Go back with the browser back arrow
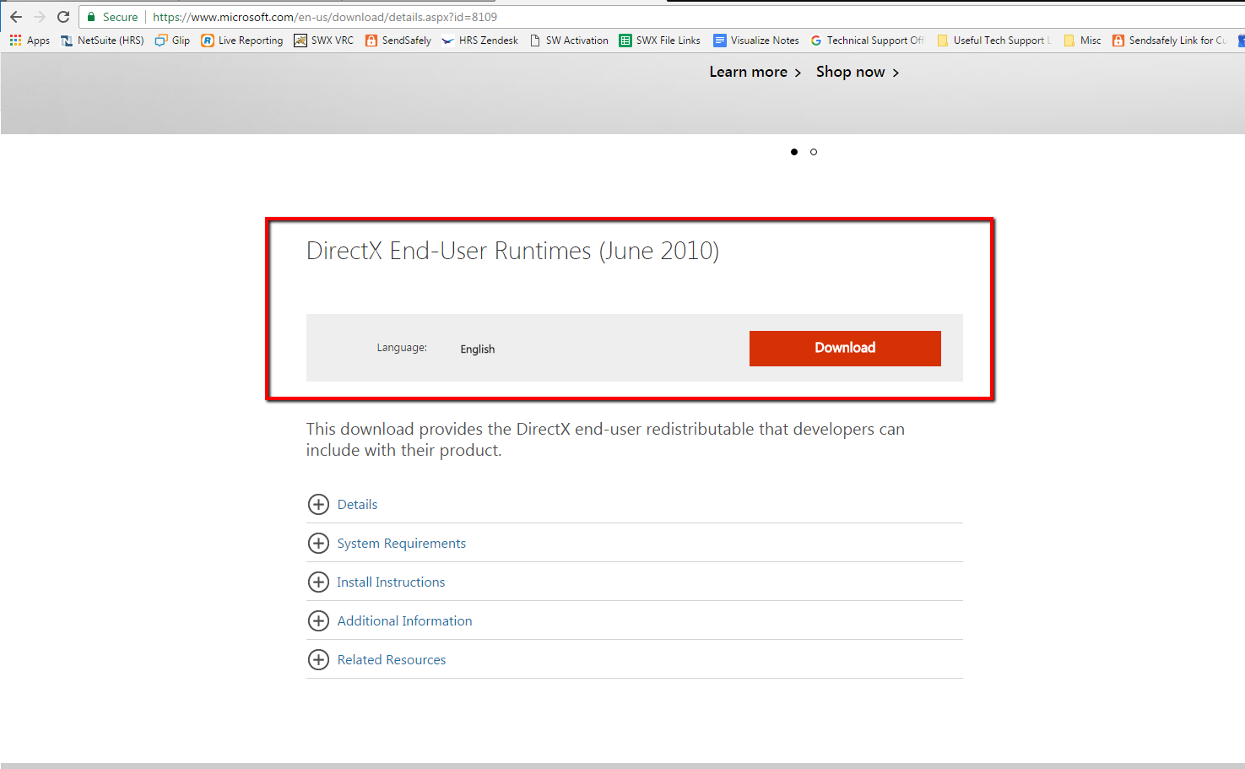Image resolution: width=1245 pixels, height=769 pixels. point(16,17)
